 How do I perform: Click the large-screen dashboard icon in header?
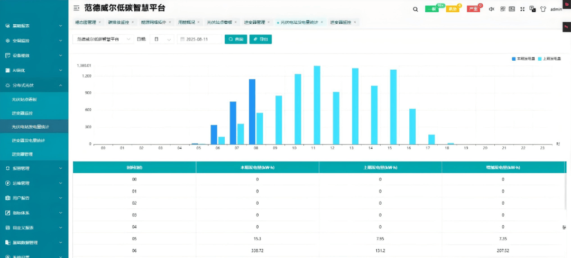coord(512,9)
